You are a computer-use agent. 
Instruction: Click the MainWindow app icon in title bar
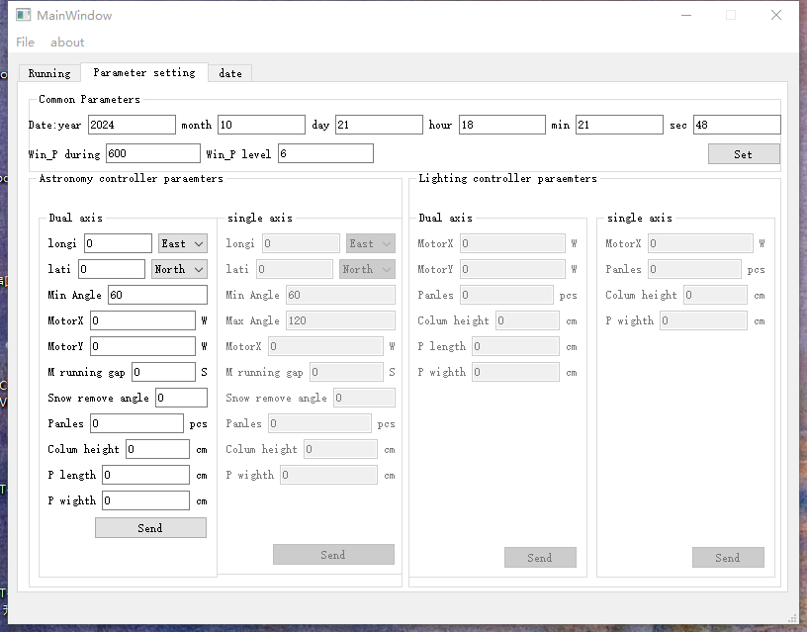[x=23, y=16]
